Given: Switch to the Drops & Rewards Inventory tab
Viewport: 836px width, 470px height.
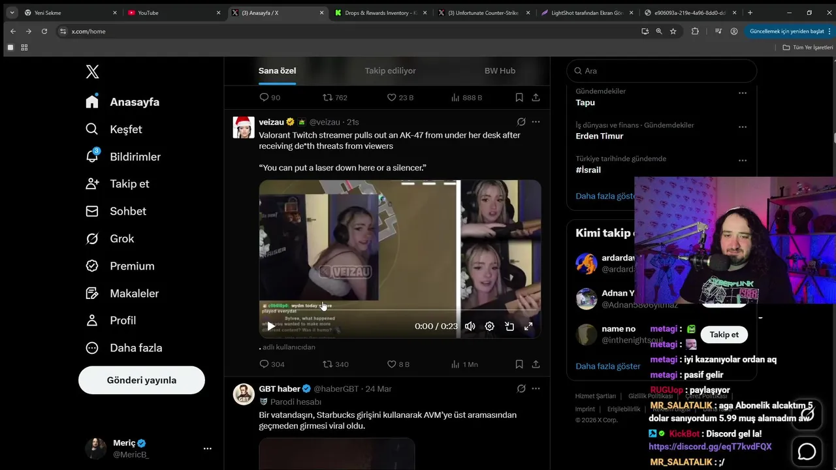Looking at the screenshot, I should pyautogui.click(x=380, y=12).
